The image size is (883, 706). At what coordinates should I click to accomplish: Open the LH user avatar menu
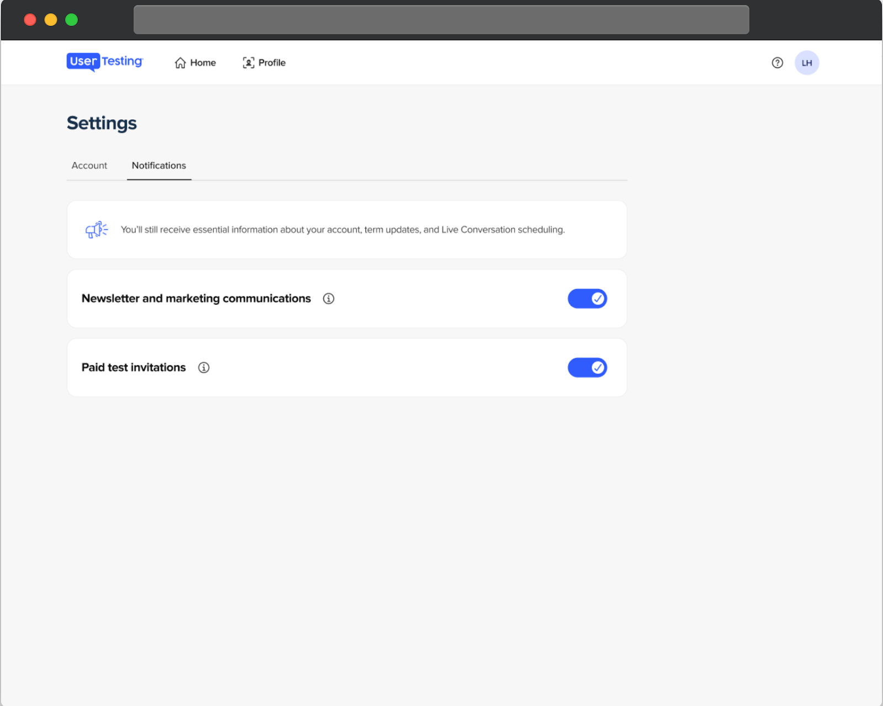click(x=807, y=63)
